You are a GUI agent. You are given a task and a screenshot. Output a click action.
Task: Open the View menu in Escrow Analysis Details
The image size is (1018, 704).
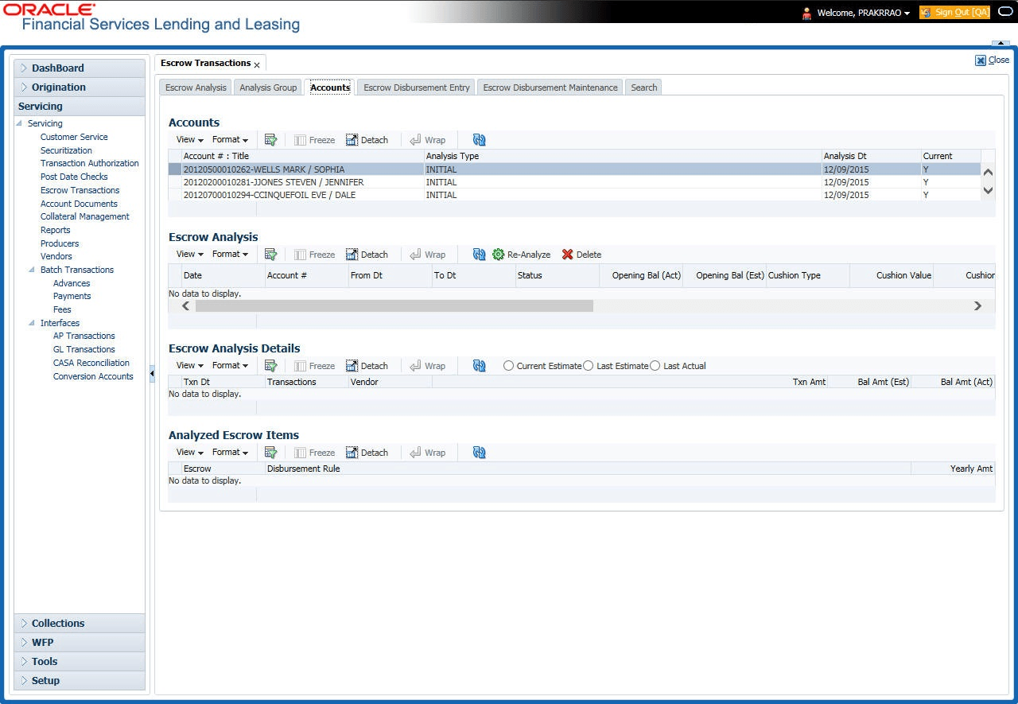[x=189, y=366]
